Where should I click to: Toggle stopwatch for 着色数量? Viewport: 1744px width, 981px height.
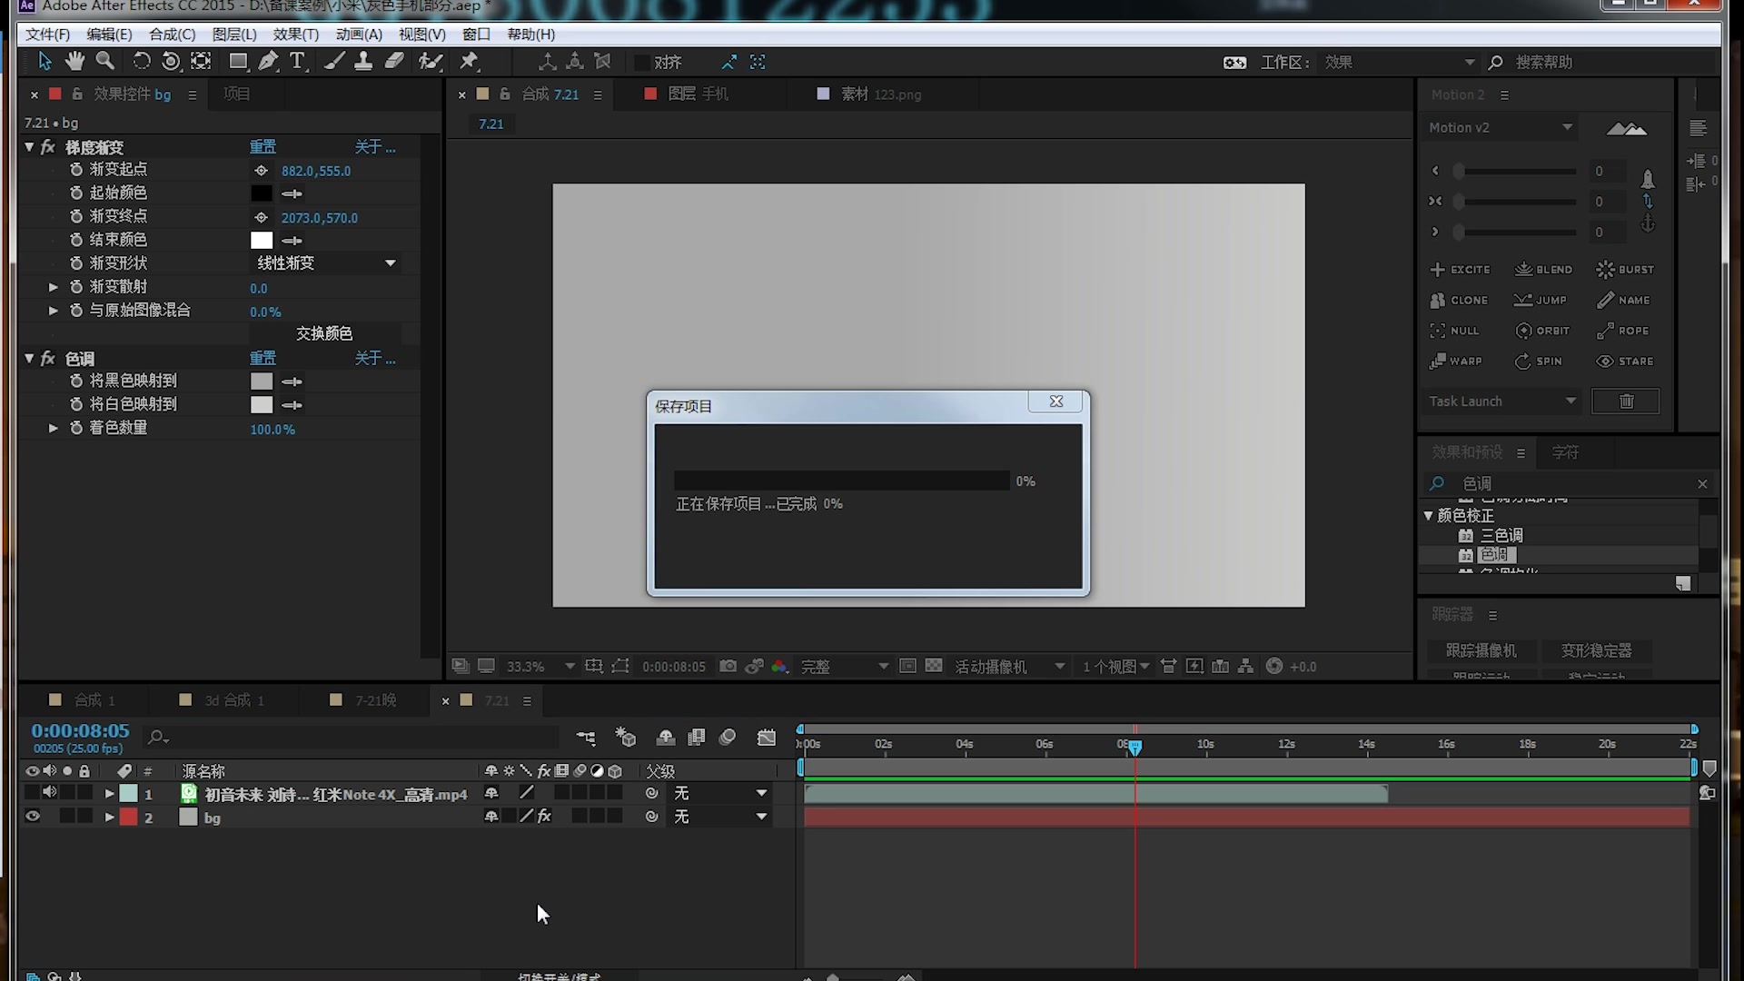76,428
